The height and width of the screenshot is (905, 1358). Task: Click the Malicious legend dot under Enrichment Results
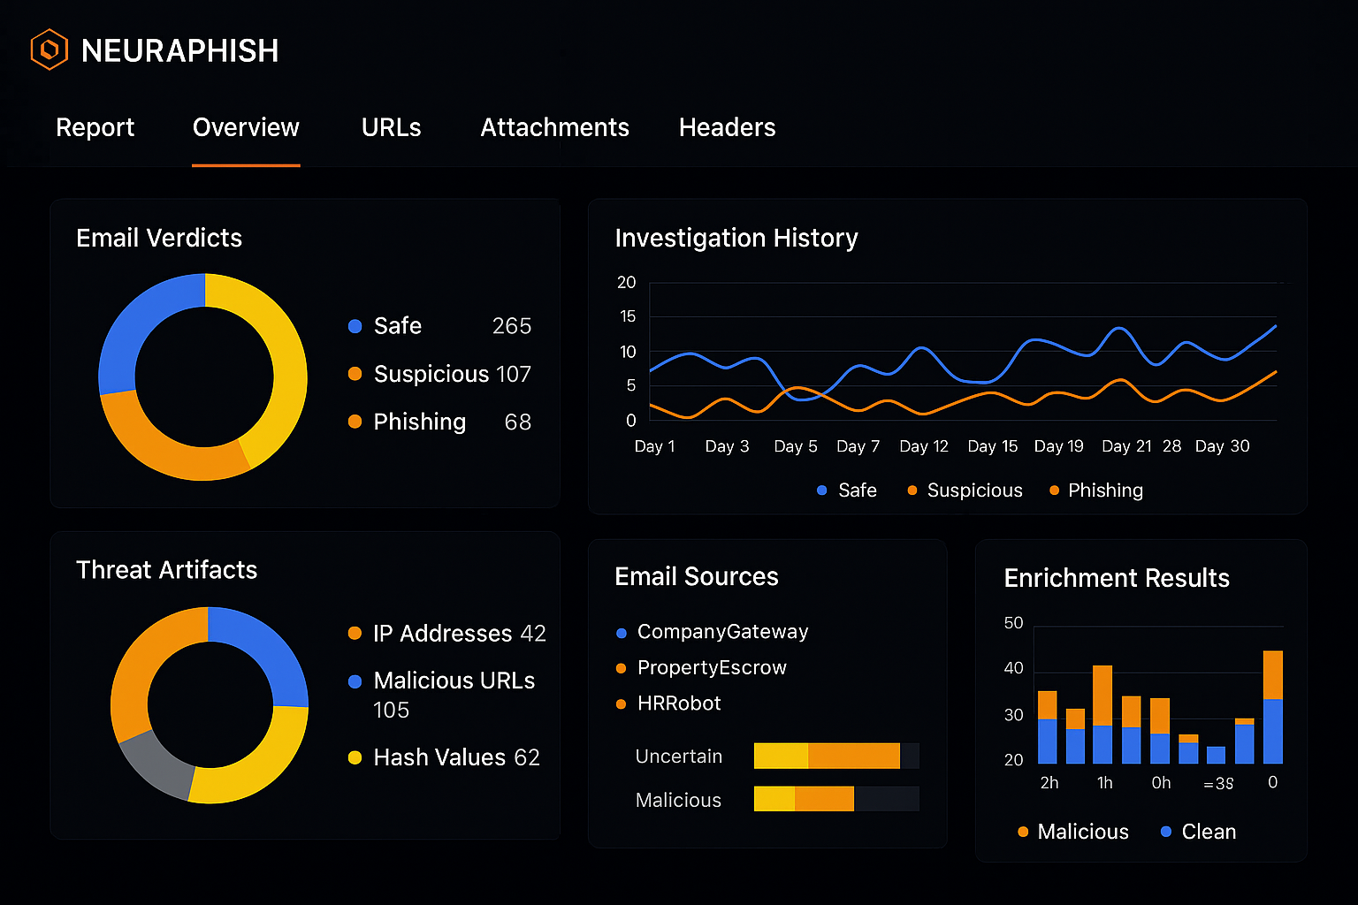(x=1022, y=832)
